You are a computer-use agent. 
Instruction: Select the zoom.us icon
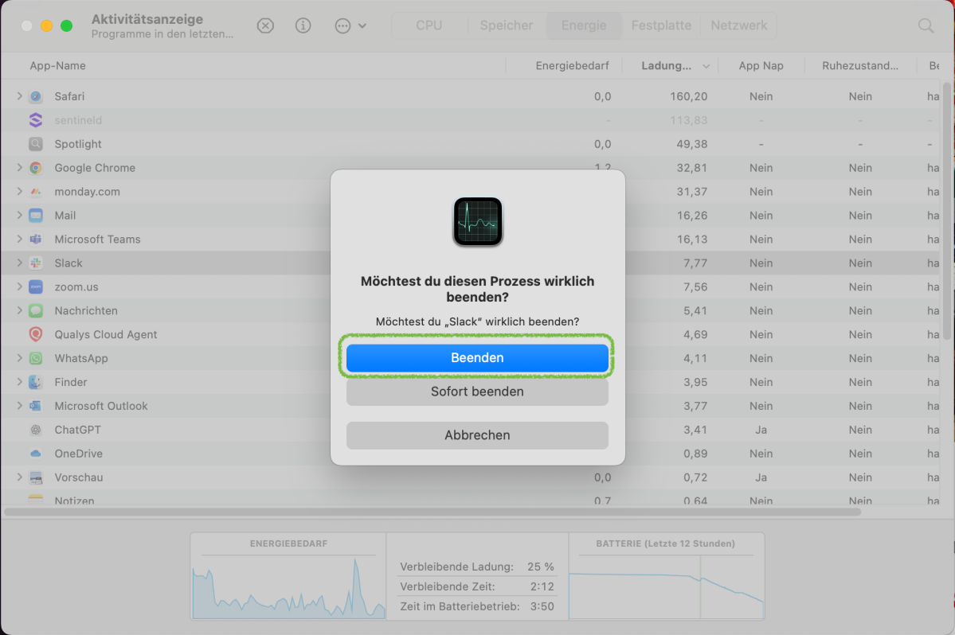36,286
